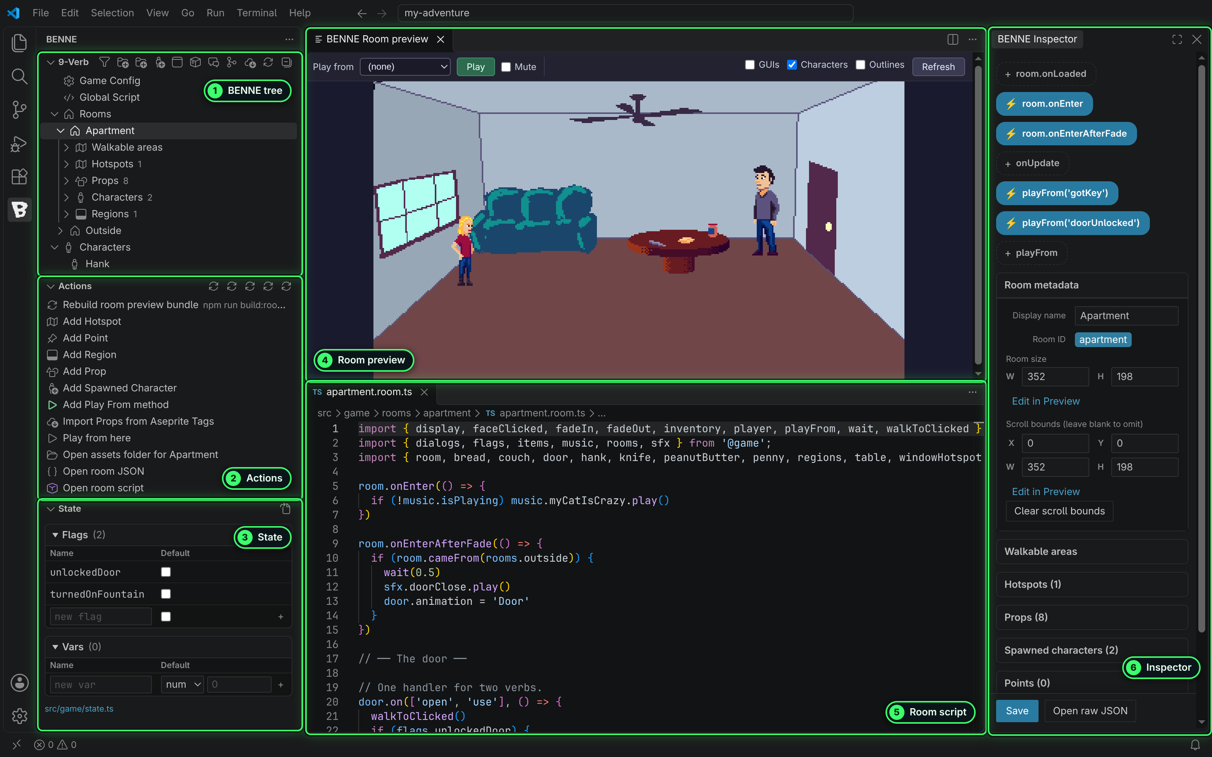Click the new flag name input

pyautogui.click(x=101, y=616)
